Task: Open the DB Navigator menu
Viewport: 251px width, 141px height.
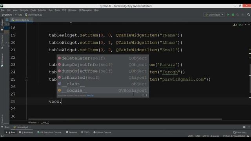Action: point(85,10)
